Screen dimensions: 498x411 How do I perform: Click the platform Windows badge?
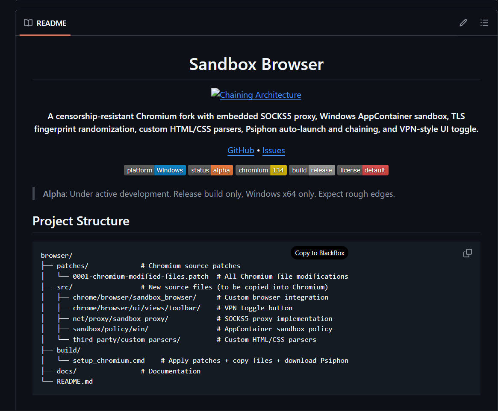click(155, 170)
